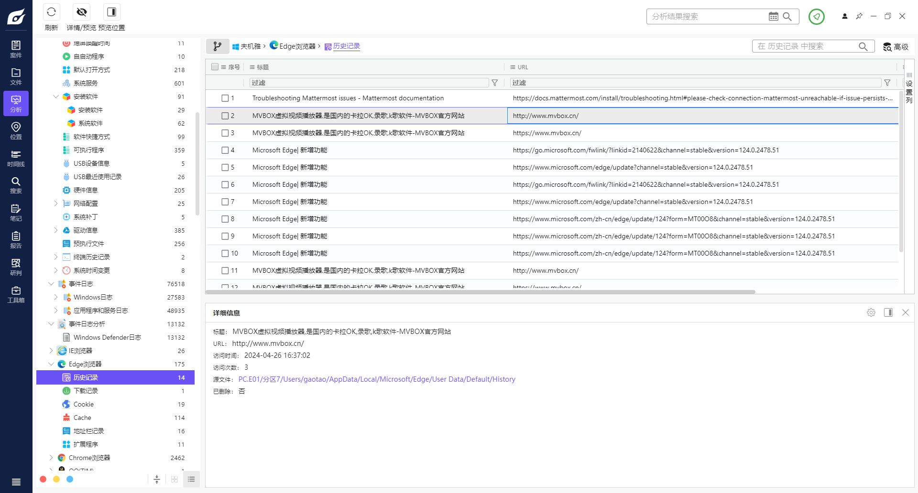Expand the 驱动信息 tree node
The width and height of the screenshot is (918, 493).
(x=55, y=230)
